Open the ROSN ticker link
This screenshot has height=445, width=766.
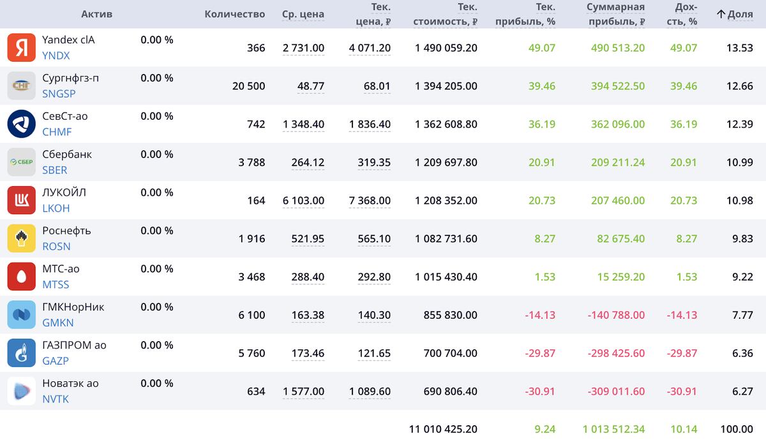(x=56, y=247)
